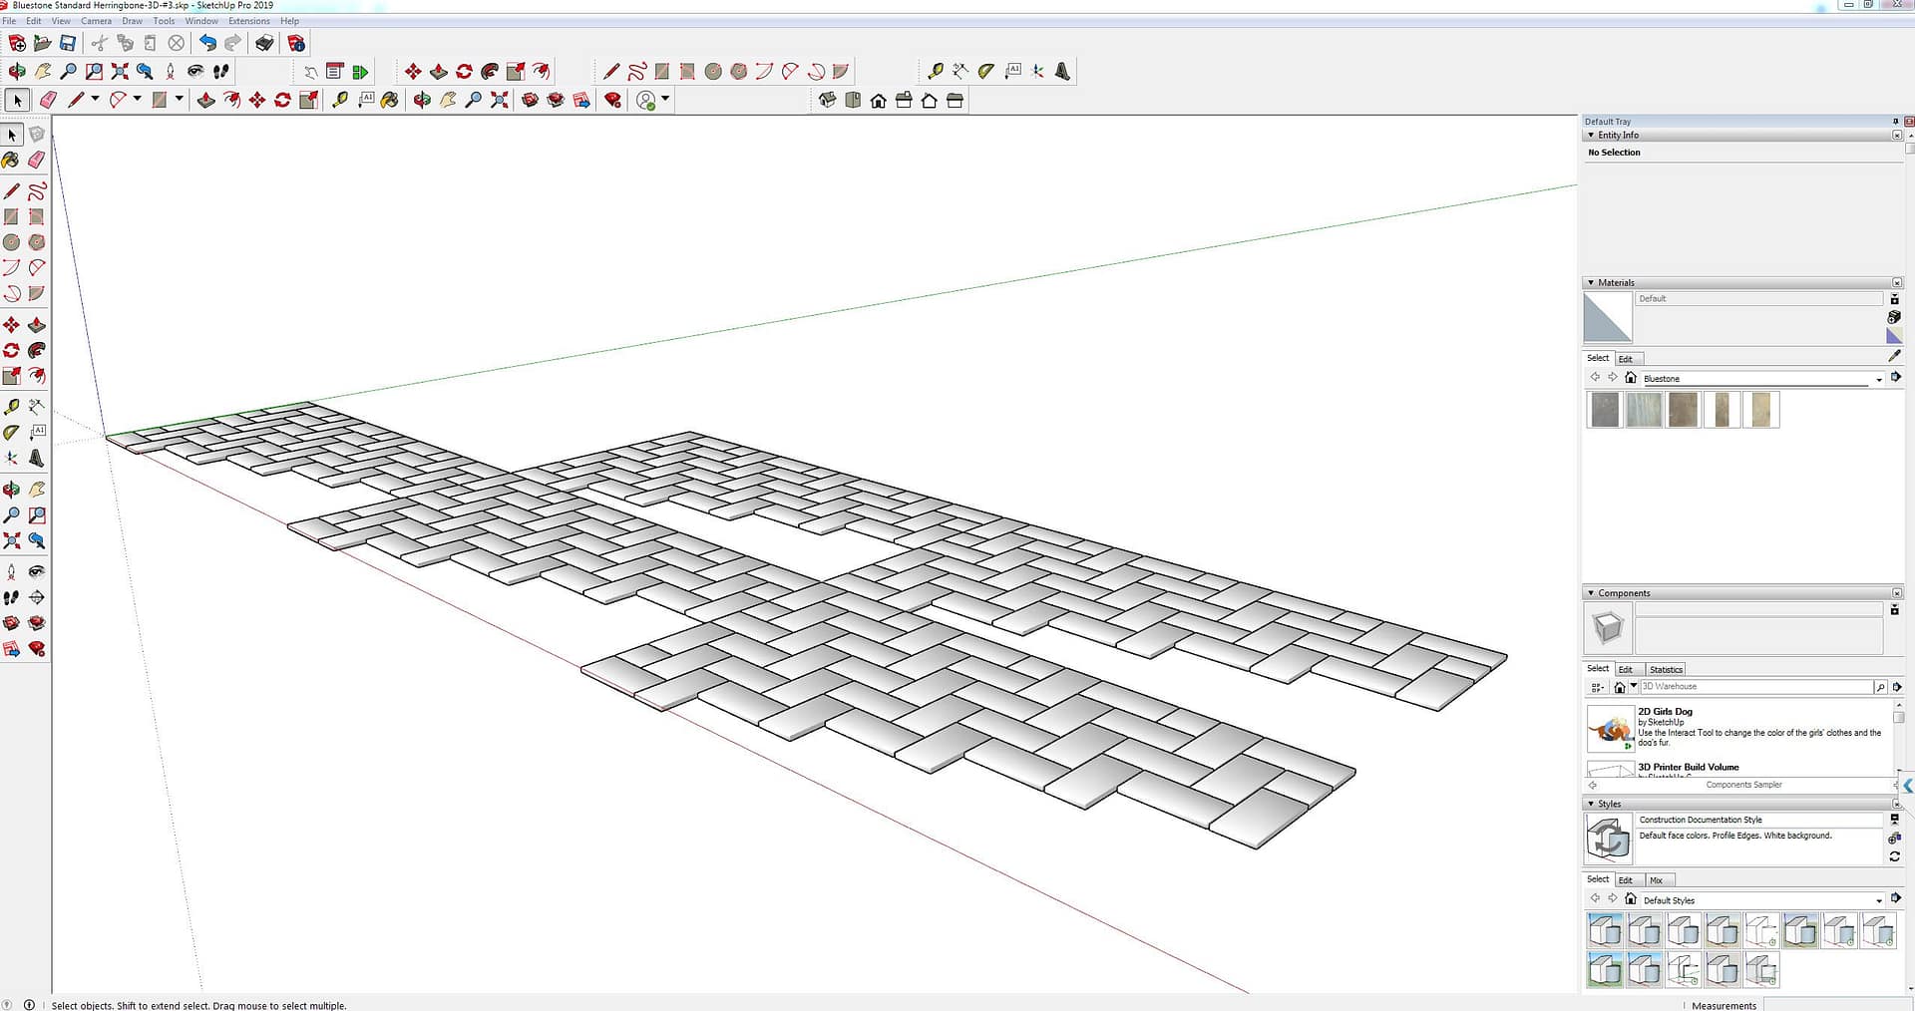Open the Camera menu
This screenshot has height=1011, width=1915.
click(x=96, y=21)
